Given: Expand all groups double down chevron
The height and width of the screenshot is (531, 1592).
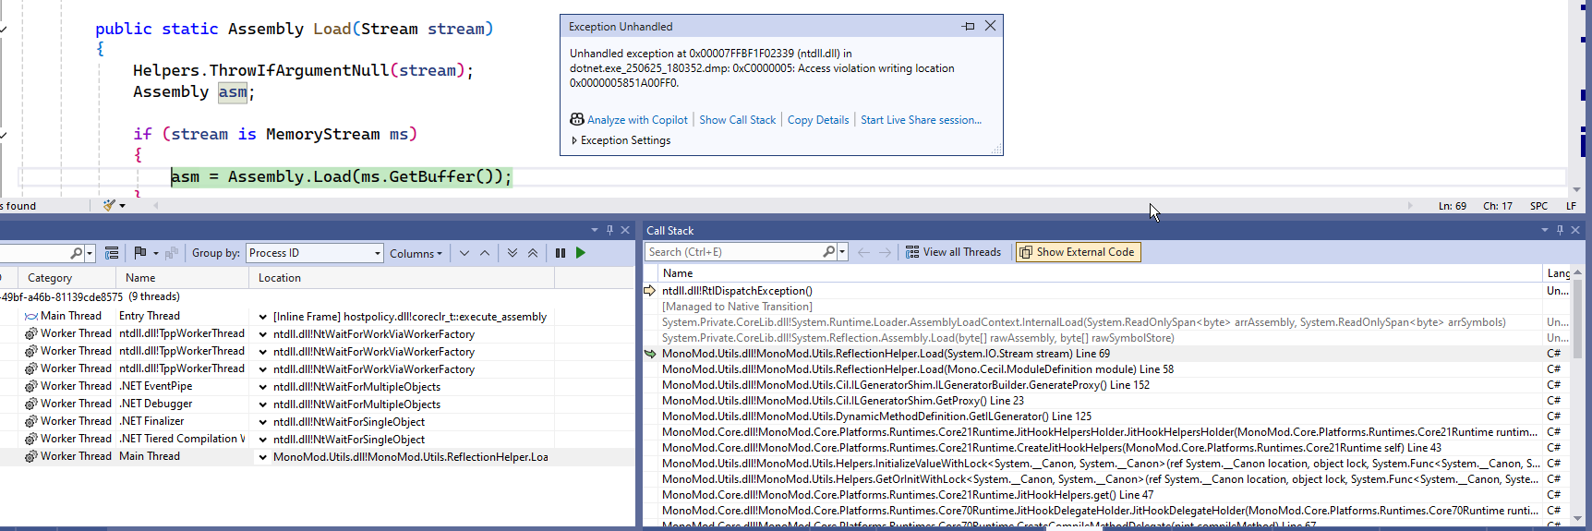Looking at the screenshot, I should coord(513,253).
